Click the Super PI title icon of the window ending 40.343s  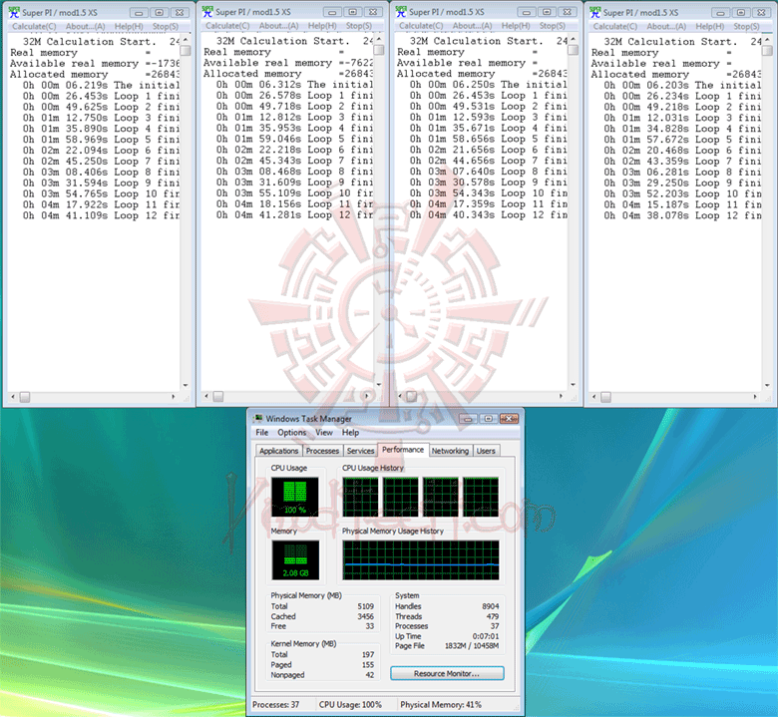tap(401, 12)
